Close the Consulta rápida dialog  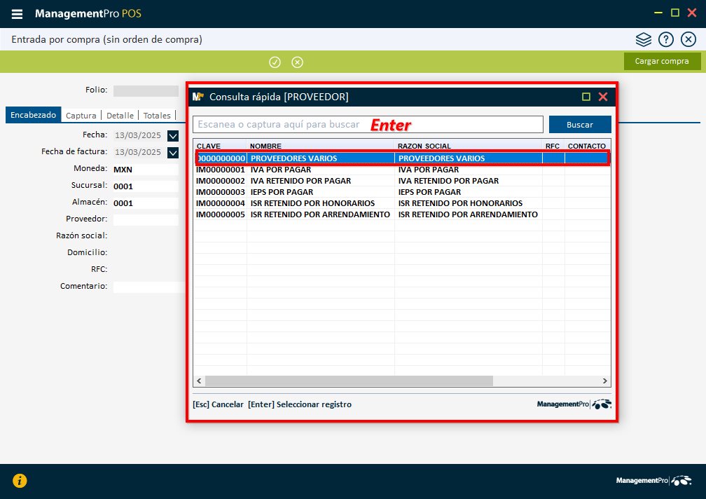[603, 97]
